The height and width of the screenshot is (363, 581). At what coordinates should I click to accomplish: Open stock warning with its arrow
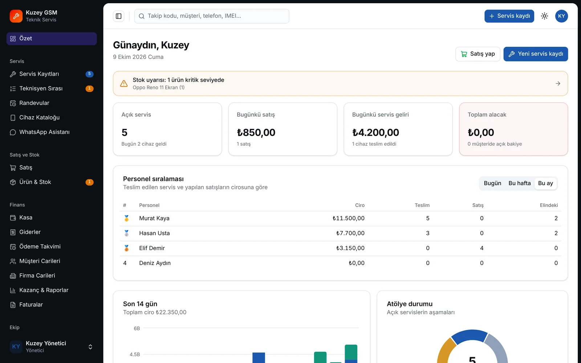coord(558,83)
